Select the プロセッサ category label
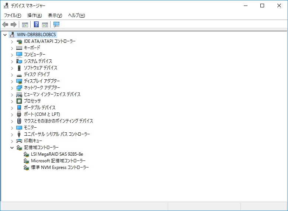The width and height of the screenshot is (288, 211). coord(32,101)
